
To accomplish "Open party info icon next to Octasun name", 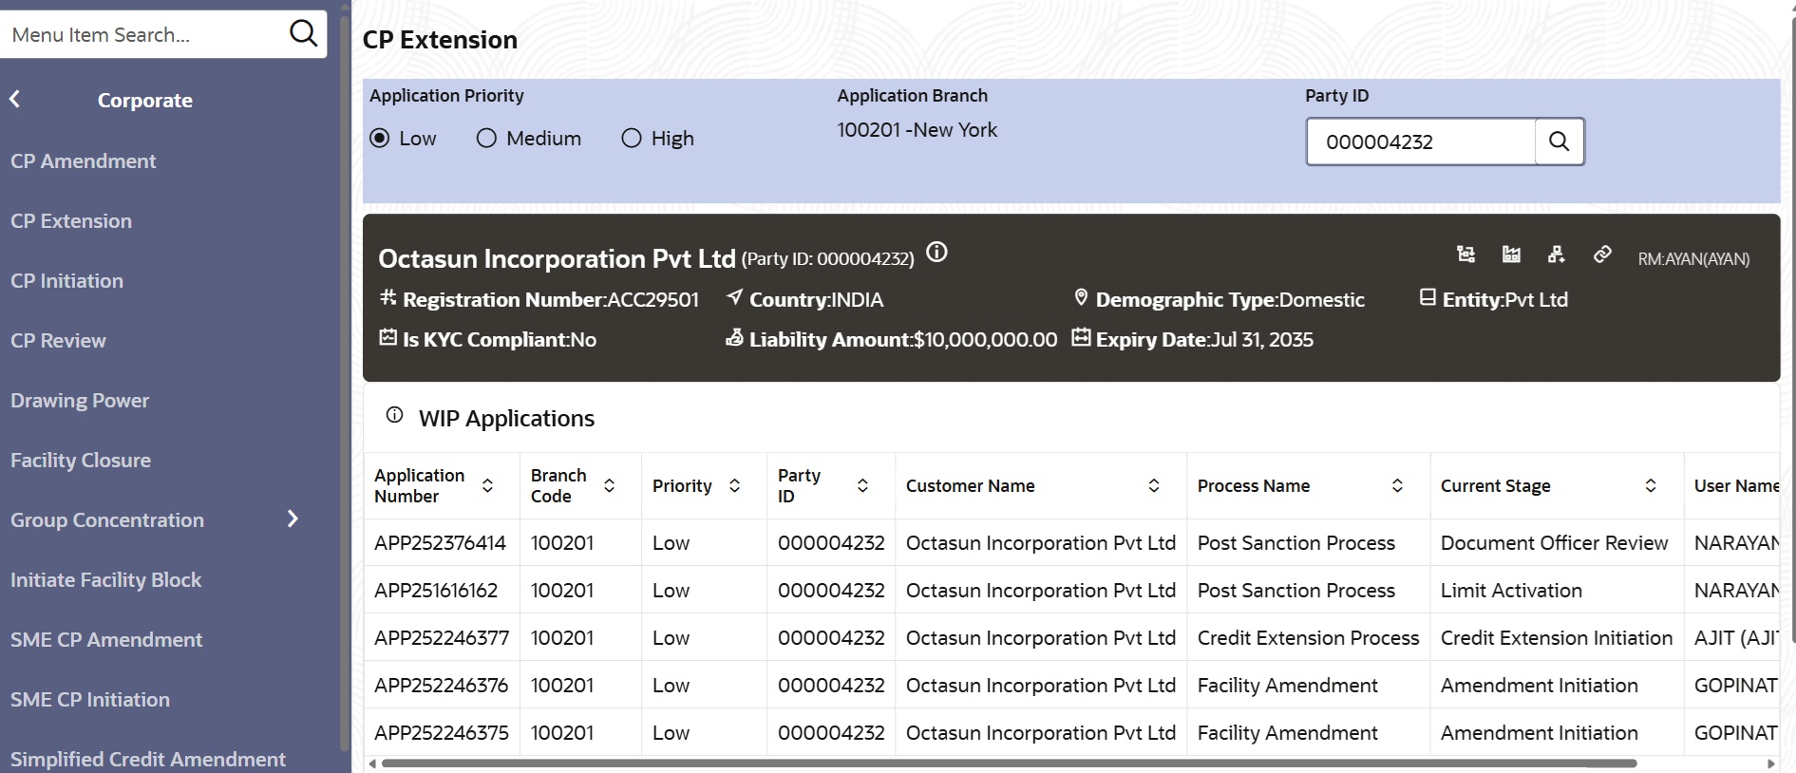I will pos(936,253).
